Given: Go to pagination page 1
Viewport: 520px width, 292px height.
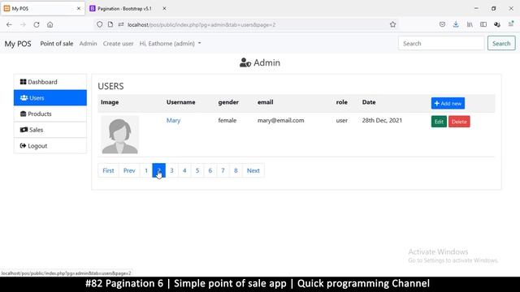Looking at the screenshot, I should (x=146, y=170).
